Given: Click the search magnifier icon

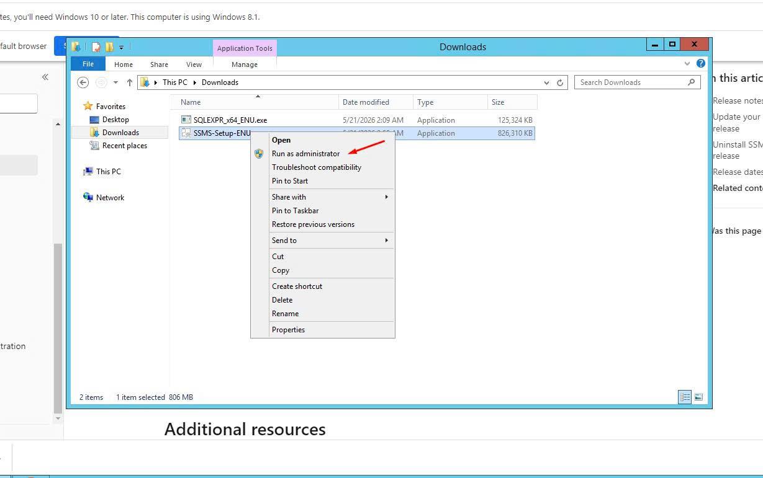Looking at the screenshot, I should click(x=692, y=82).
